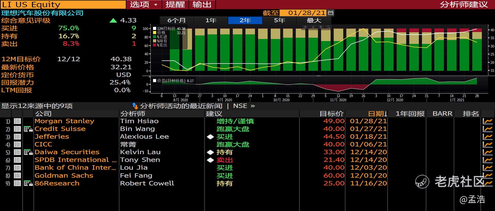Open Goldman Sachs report document icon
Image resolution: width=495 pixels, height=211 pixels.
(17, 176)
